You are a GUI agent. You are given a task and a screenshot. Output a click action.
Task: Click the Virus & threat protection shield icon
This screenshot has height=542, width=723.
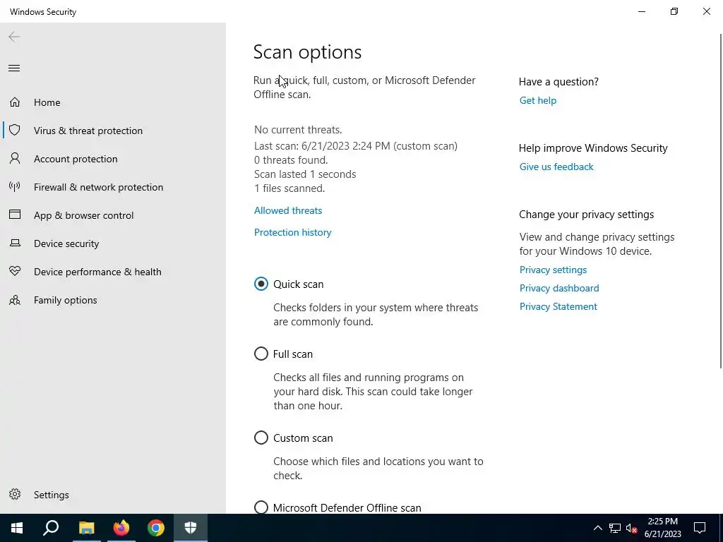(x=15, y=130)
